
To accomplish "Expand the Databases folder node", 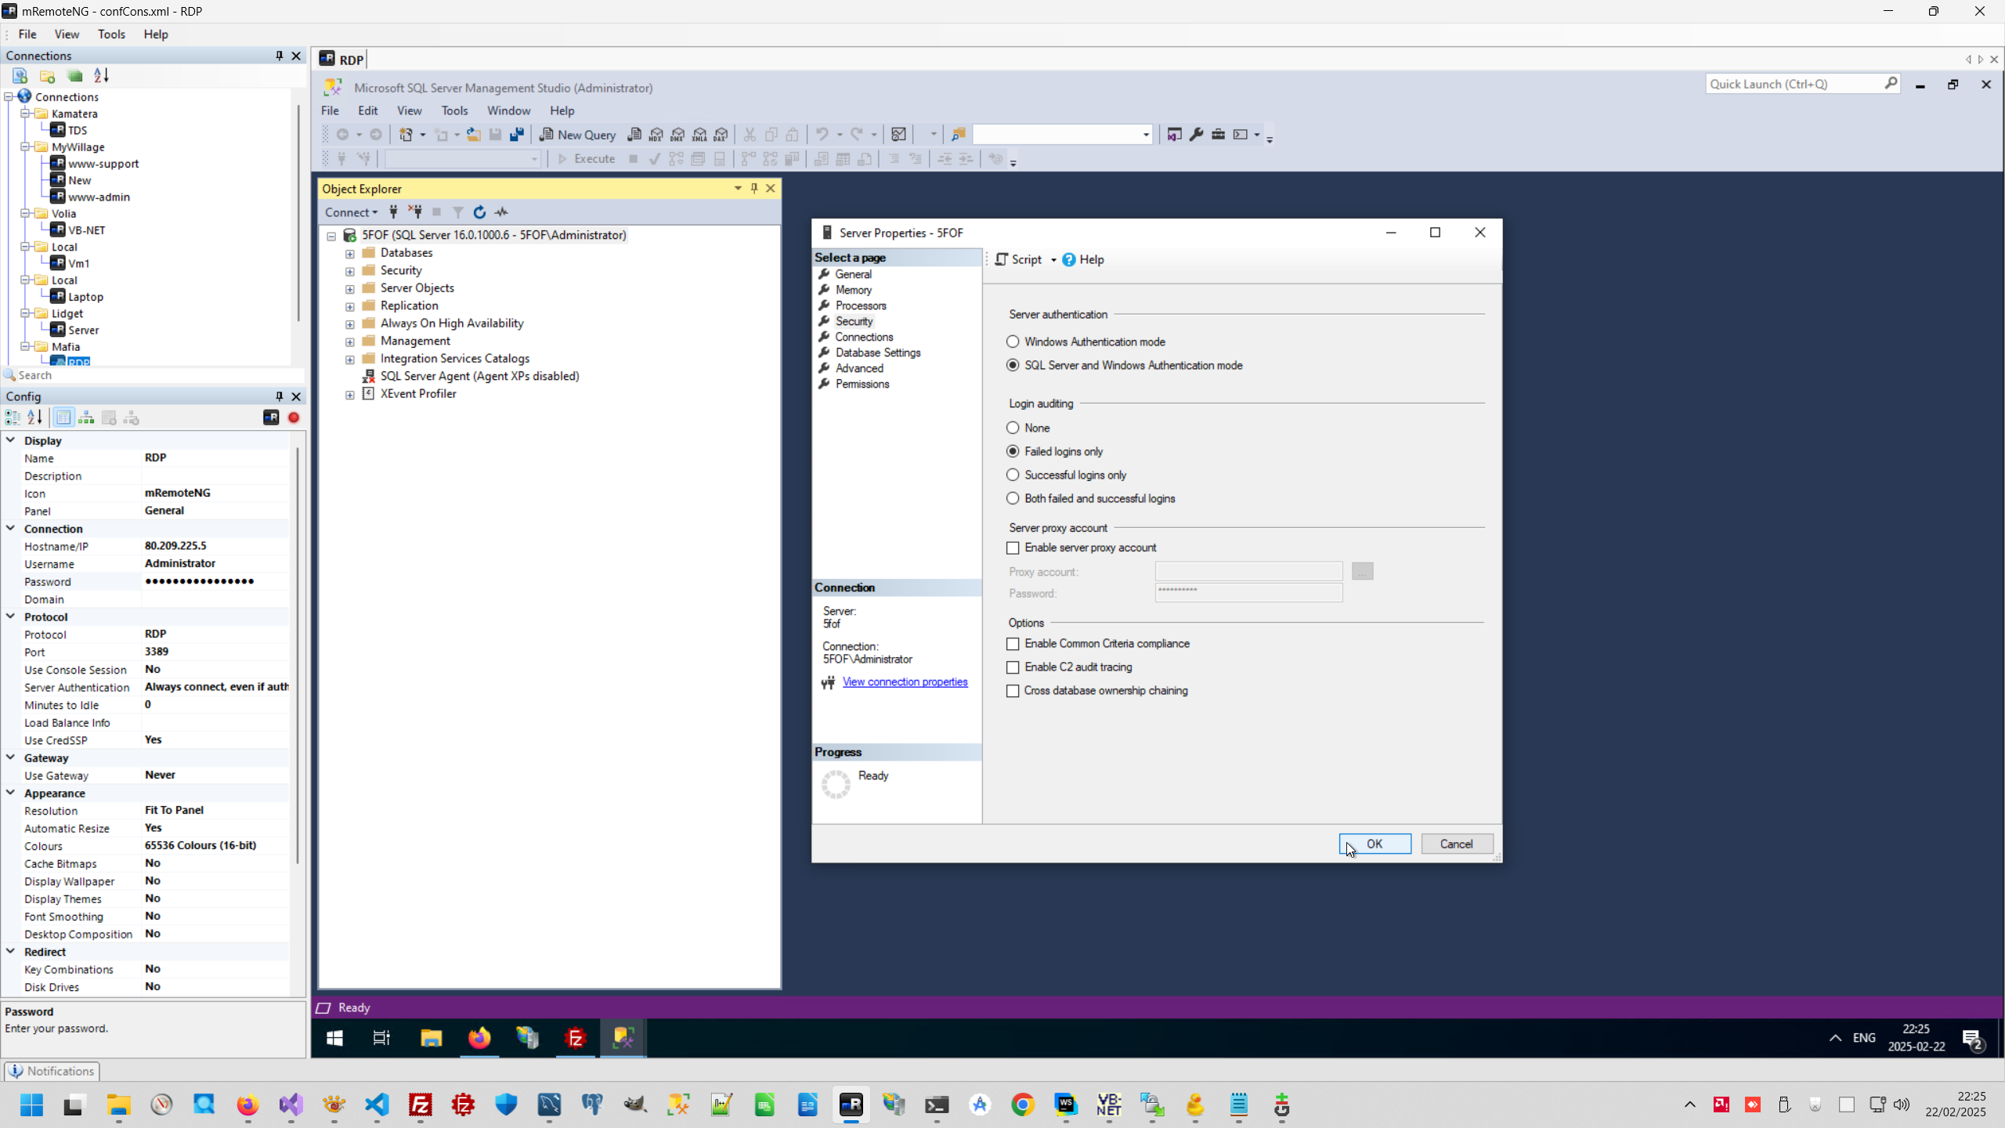I will tap(350, 253).
